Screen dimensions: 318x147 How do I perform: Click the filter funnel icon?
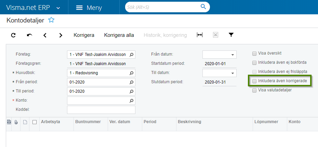[x=231, y=35]
